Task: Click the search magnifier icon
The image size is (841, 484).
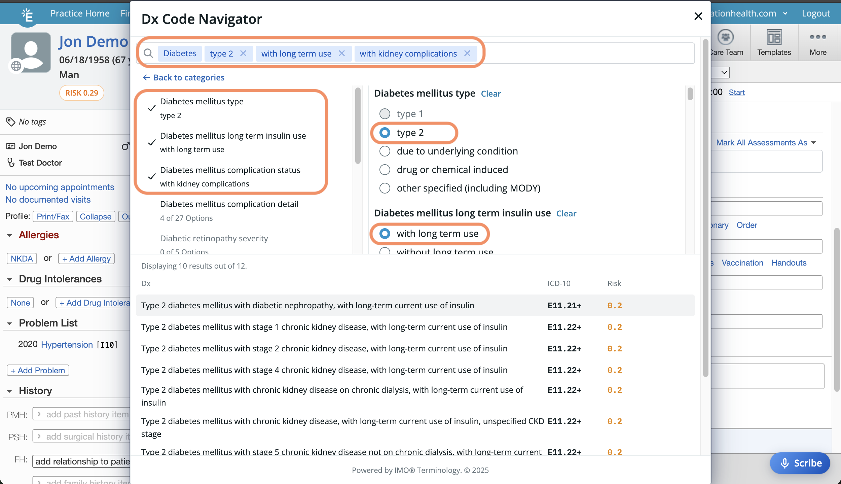Action: 148,54
